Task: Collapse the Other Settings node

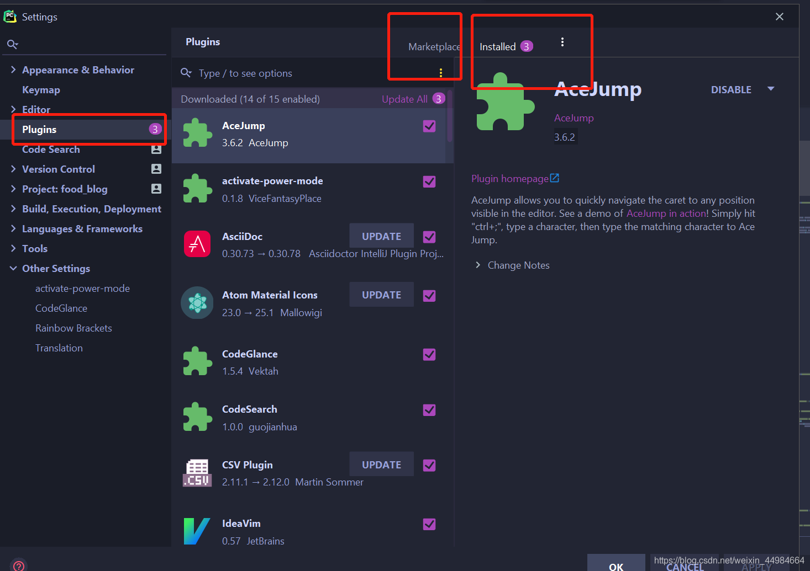Action: pos(13,268)
